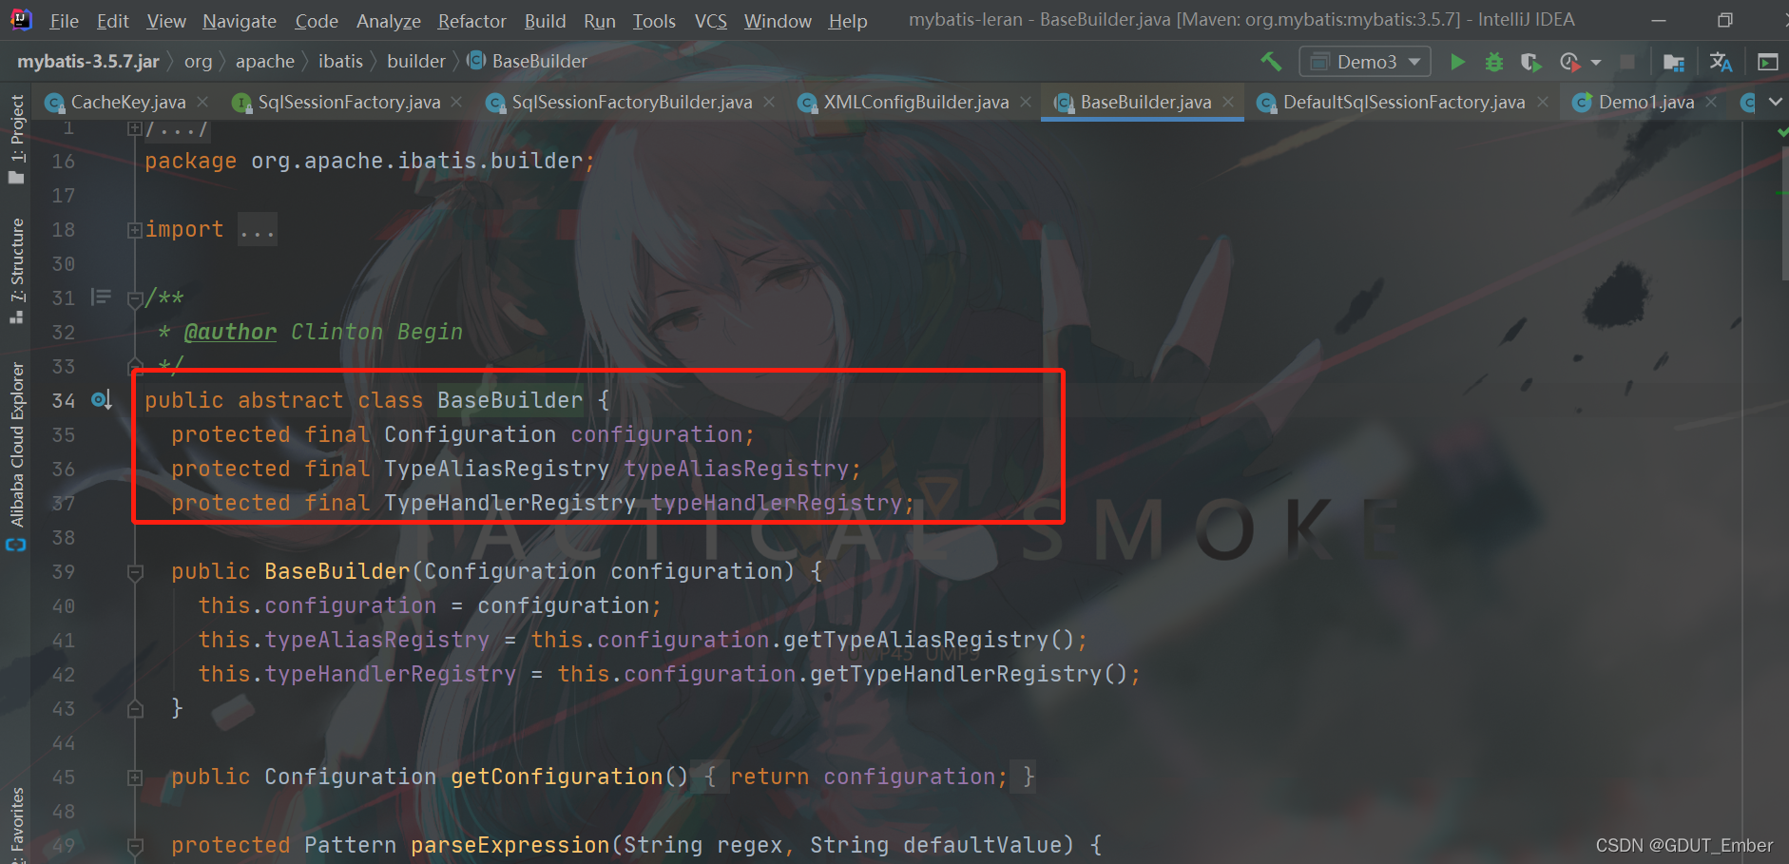Open the Alibaba Cloud Explorer tool window
The height and width of the screenshot is (864, 1789).
click(x=16, y=456)
